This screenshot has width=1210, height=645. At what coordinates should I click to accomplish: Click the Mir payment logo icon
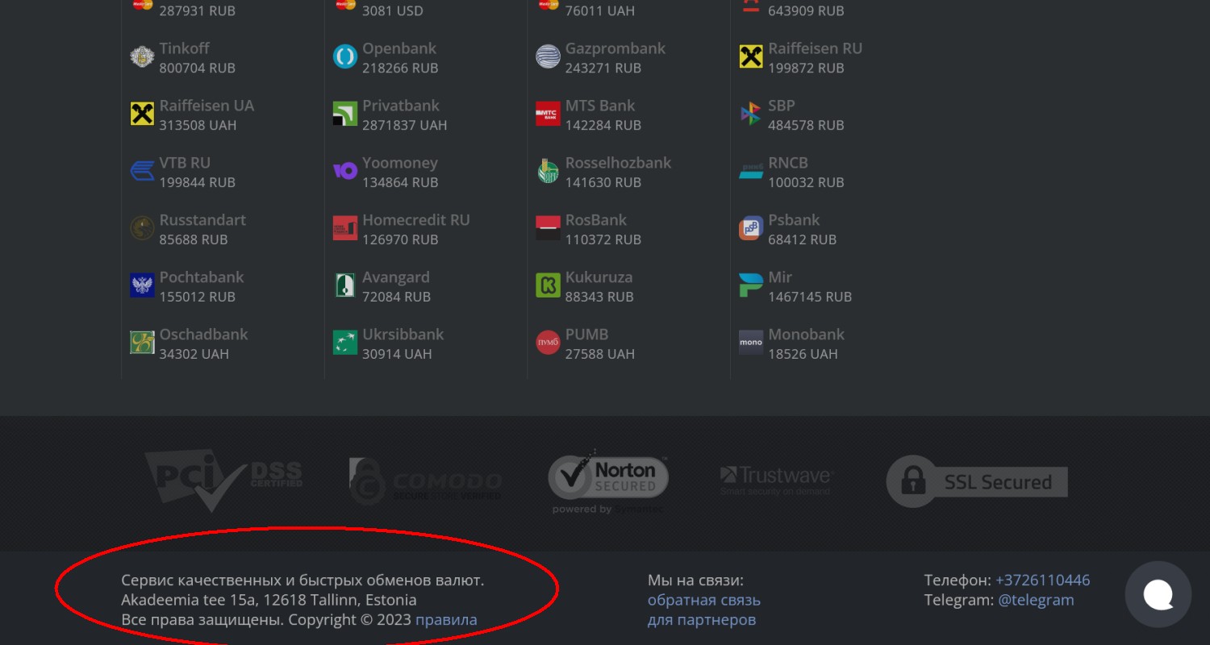751,285
